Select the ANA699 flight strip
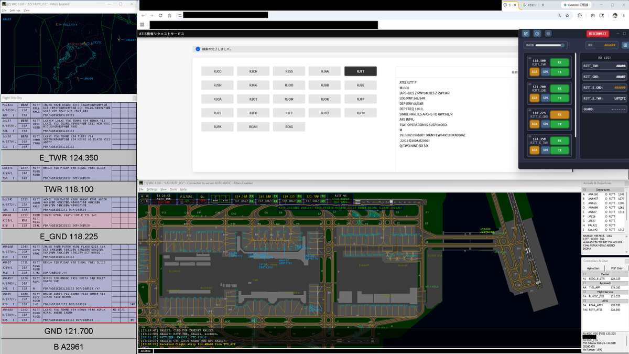This screenshot has width=629, height=354. tap(68, 315)
